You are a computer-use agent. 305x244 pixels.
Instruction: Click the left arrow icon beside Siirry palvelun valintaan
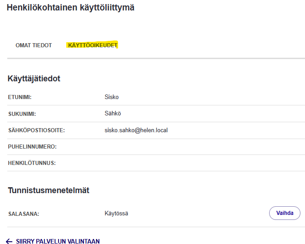click(x=9, y=241)
